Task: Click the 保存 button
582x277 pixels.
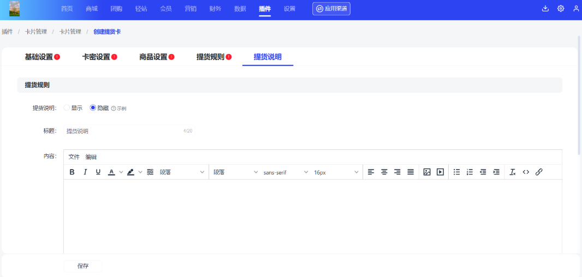Action: tap(83, 266)
